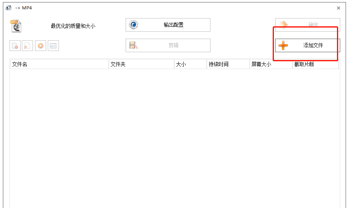Viewport: 353px width, 208px height.
Task: Close the -> MP4 dialog window
Action: [338, 8]
